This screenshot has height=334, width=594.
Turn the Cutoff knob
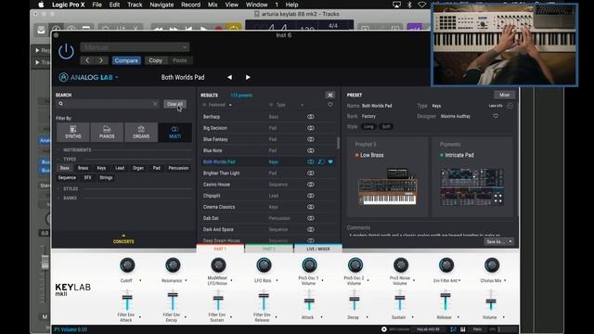point(127,265)
